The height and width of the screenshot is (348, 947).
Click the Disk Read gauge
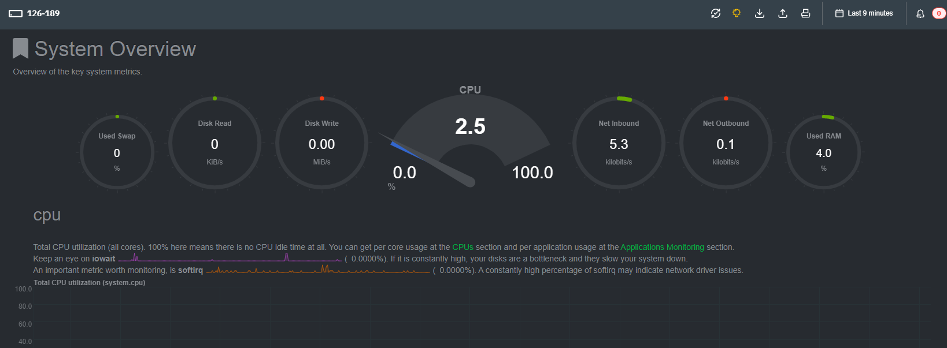(x=214, y=143)
